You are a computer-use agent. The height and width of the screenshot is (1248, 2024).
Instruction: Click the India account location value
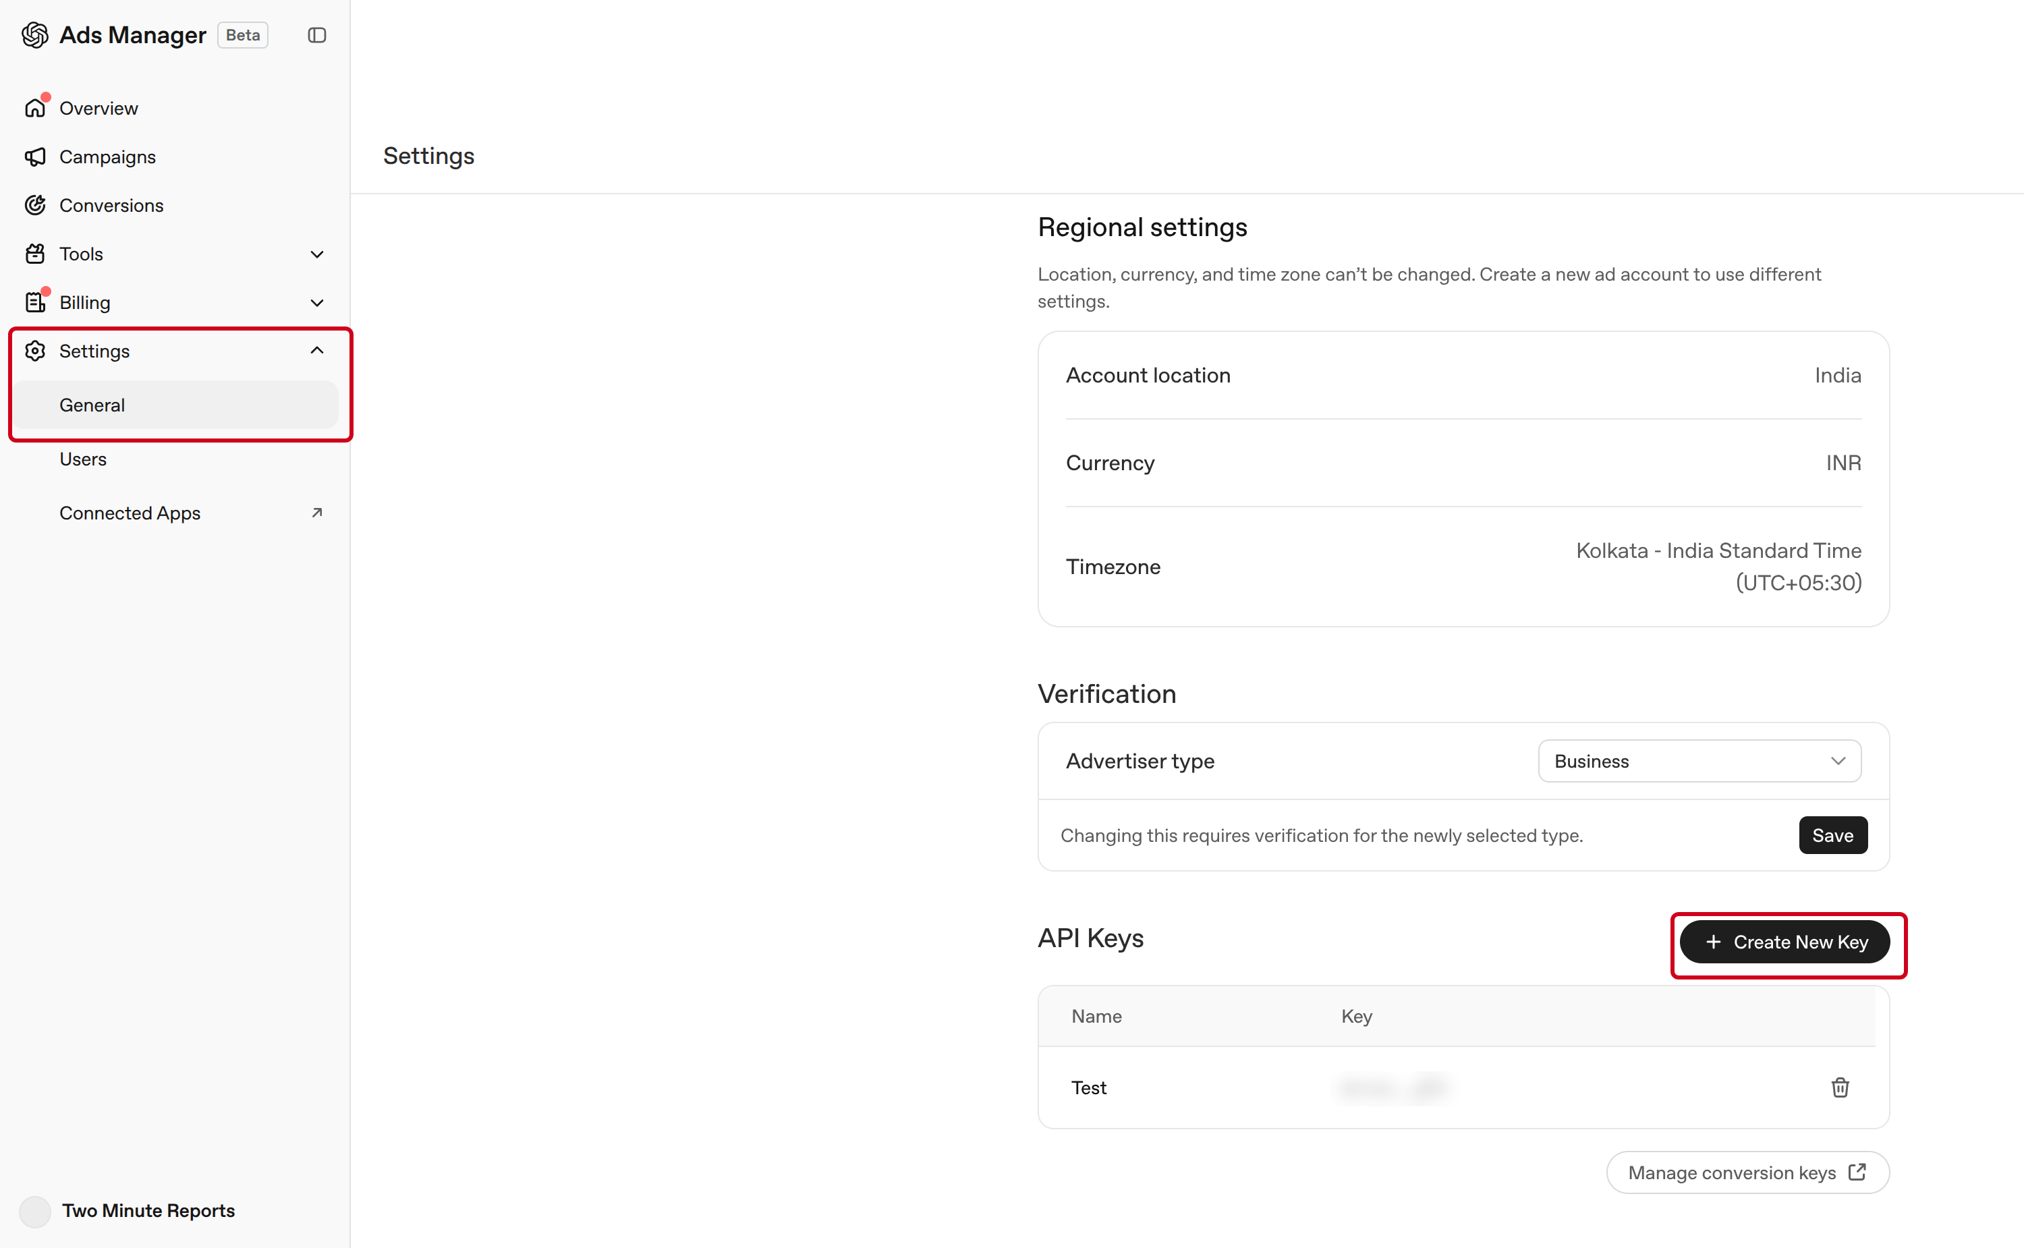pos(1837,376)
